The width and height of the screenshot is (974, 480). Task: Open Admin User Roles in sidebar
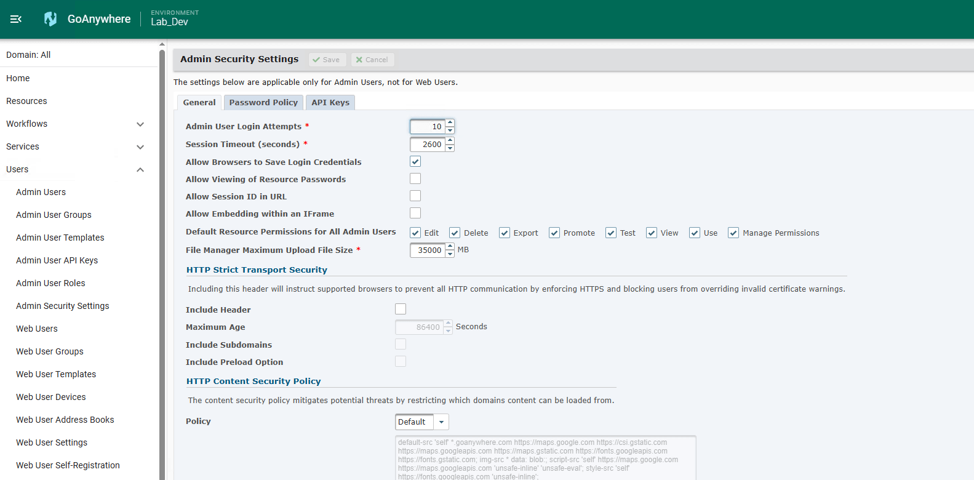[50, 283]
